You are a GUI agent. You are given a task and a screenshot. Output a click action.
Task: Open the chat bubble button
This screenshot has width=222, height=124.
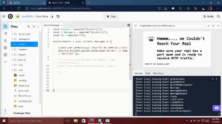pos(216,108)
